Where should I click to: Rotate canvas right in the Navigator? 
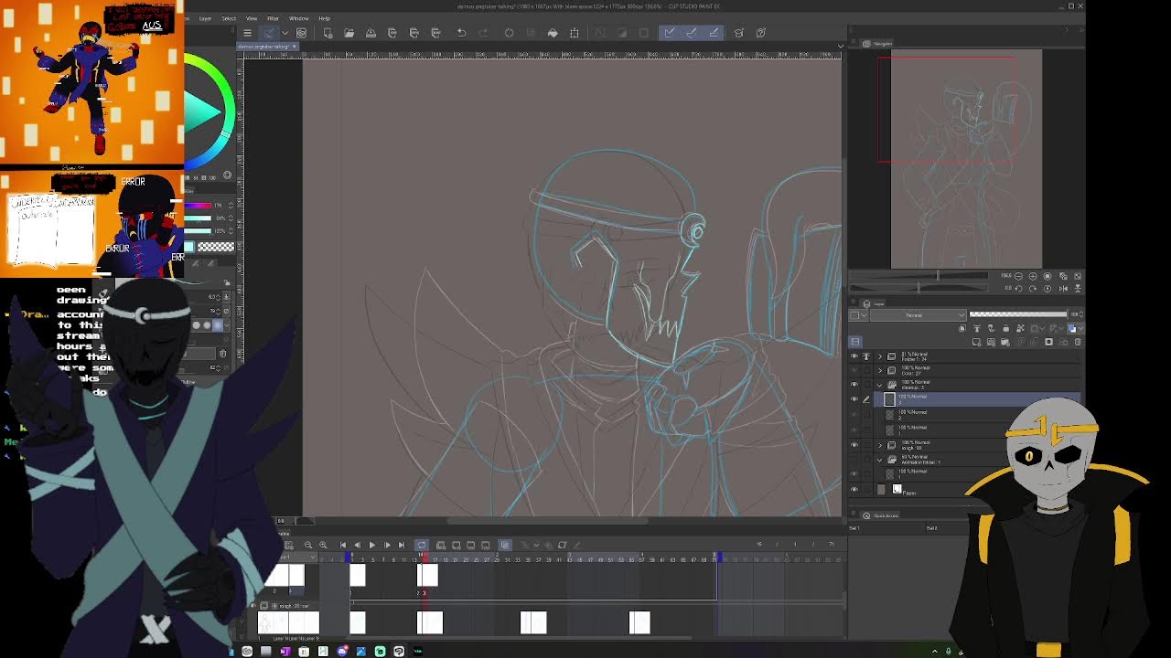pyautogui.click(x=1033, y=289)
